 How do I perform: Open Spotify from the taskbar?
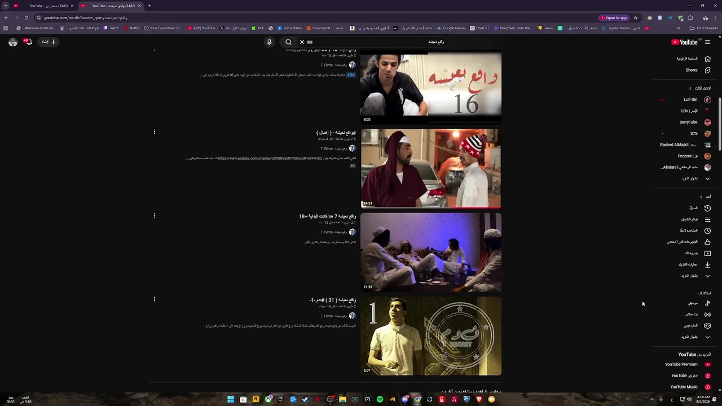[380, 399]
